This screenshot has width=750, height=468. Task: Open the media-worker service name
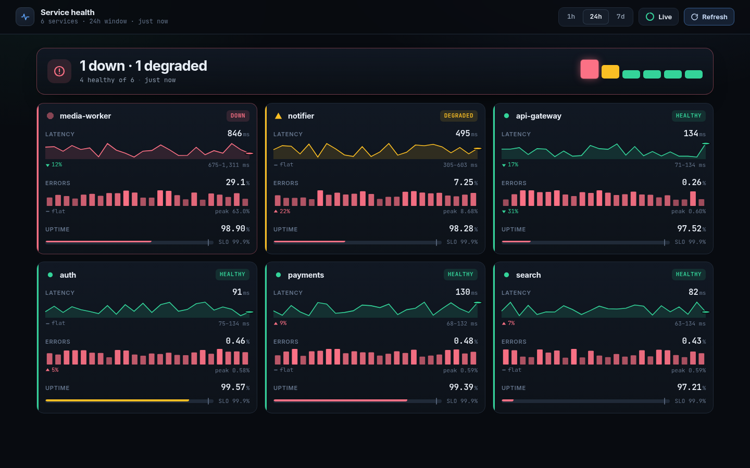85,116
